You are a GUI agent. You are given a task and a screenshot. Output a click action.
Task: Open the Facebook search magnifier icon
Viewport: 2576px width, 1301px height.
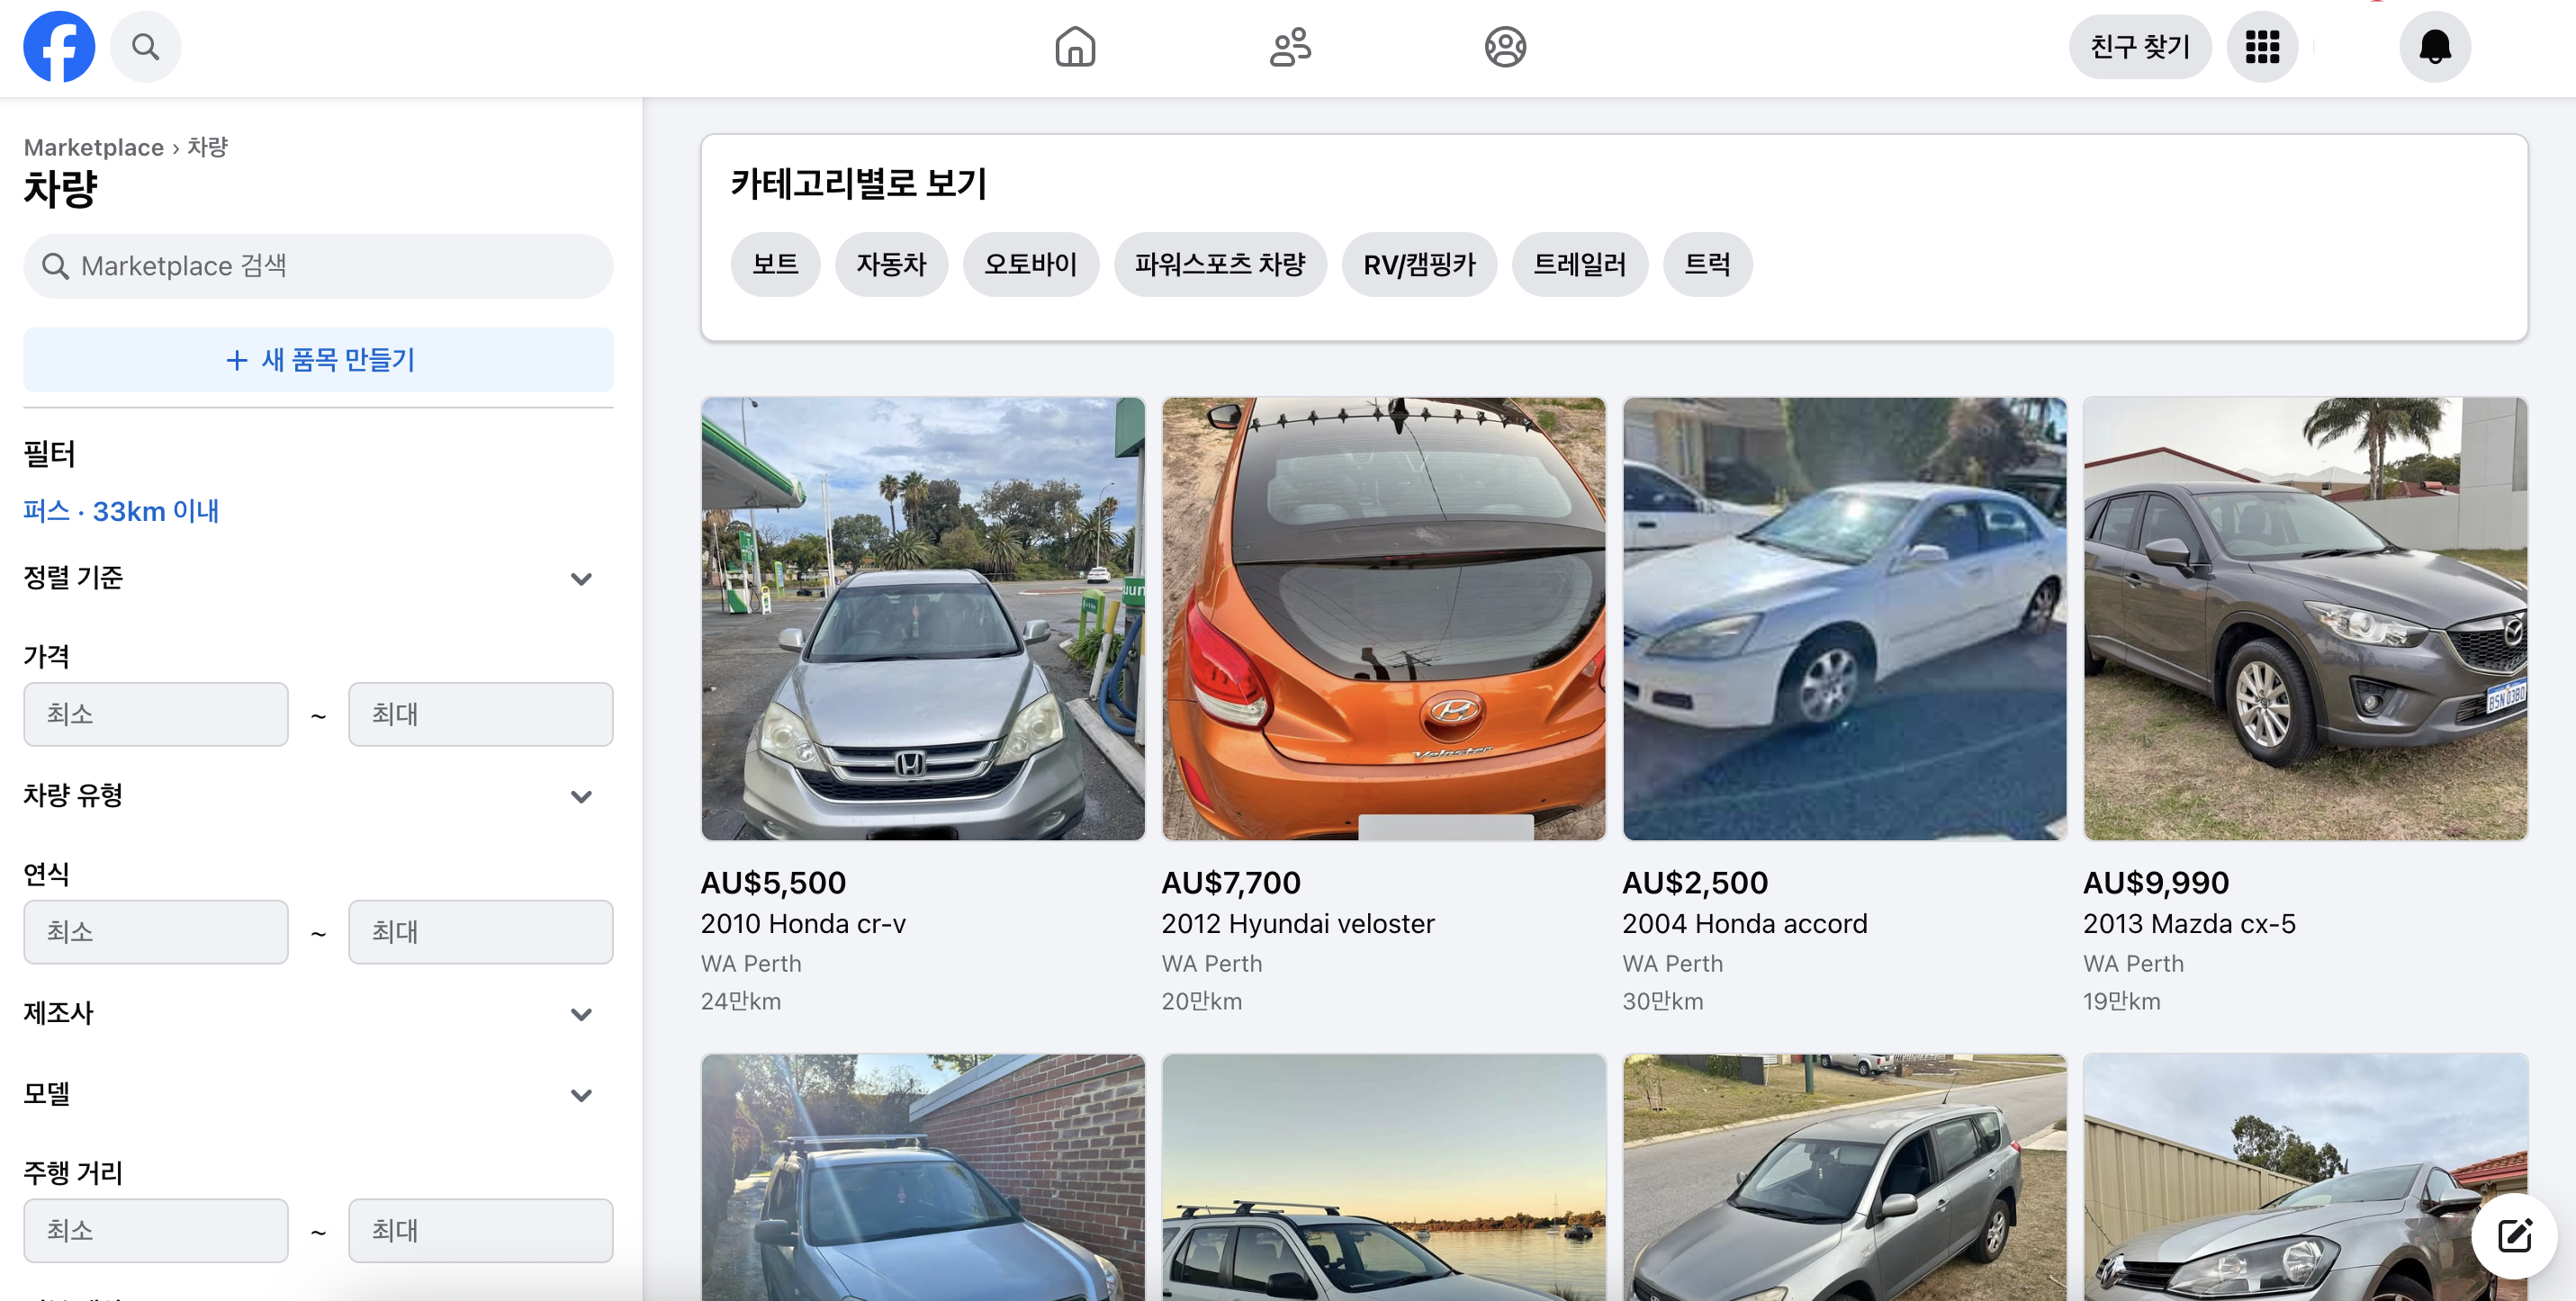point(145,46)
